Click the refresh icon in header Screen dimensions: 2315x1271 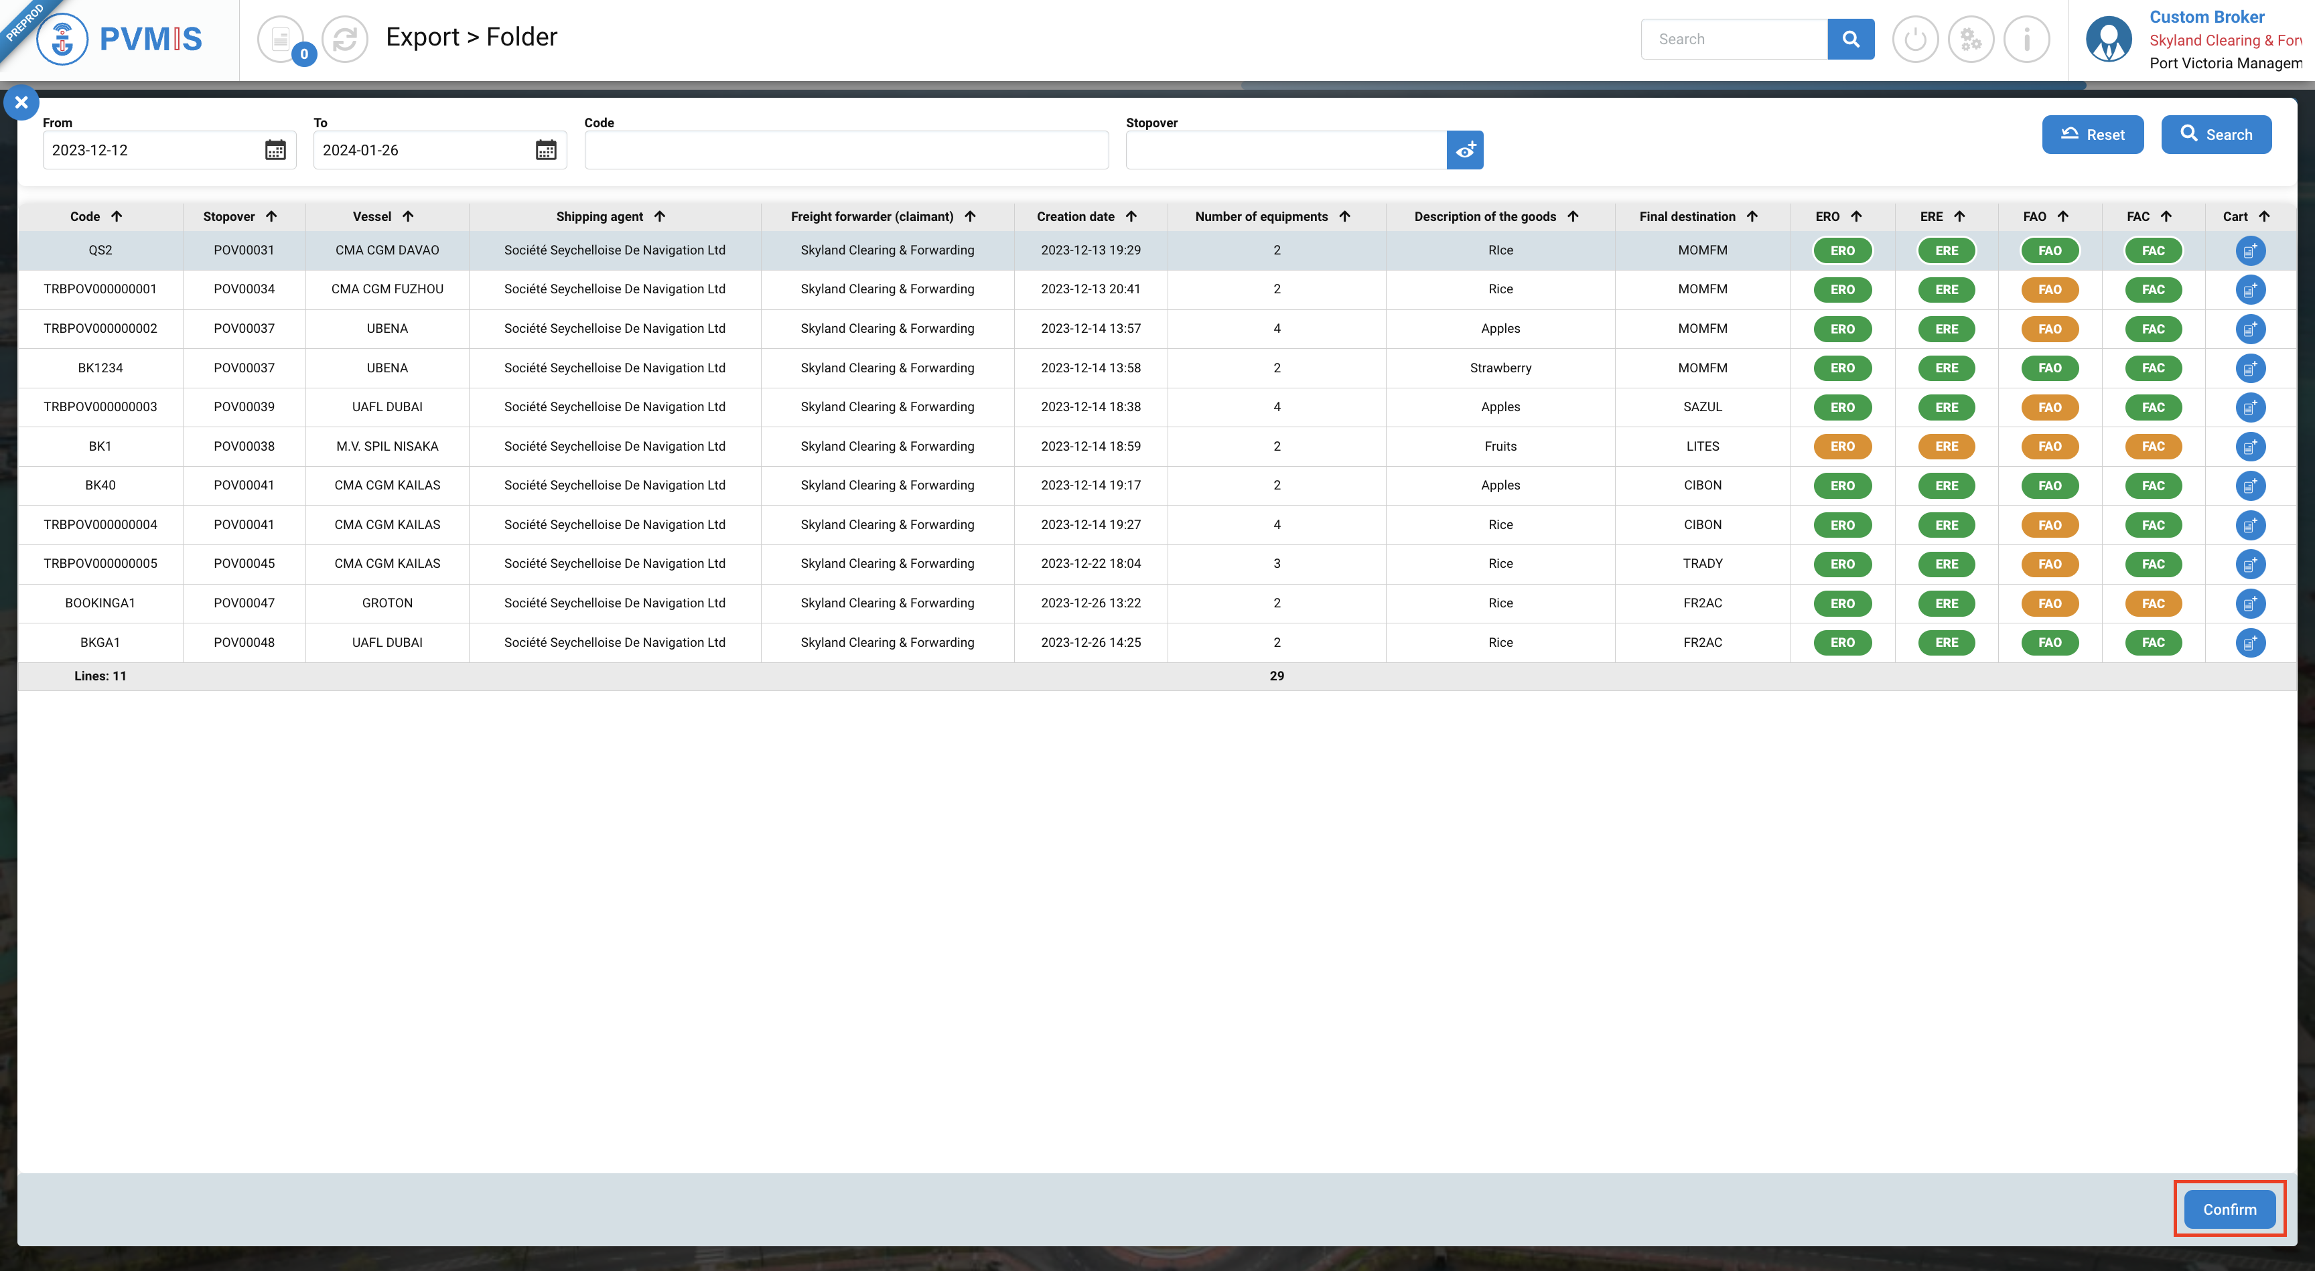point(345,40)
